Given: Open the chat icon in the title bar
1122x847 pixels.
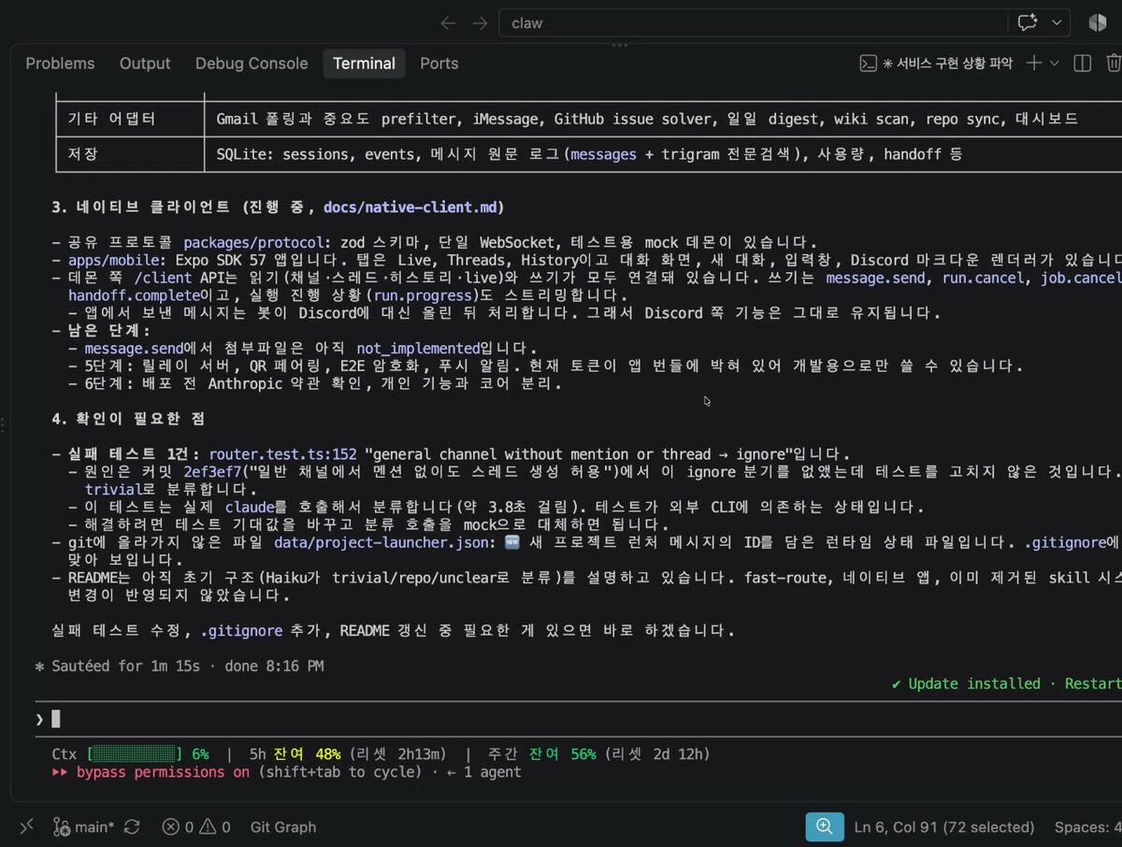Looking at the screenshot, I should coord(1028,22).
